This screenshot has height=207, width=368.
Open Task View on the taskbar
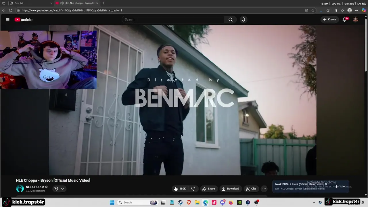click(163, 202)
